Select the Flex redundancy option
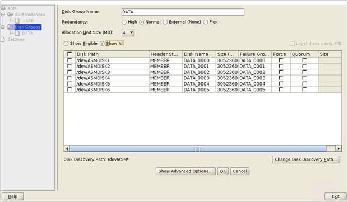This screenshot has width=348, height=202. tap(206, 22)
